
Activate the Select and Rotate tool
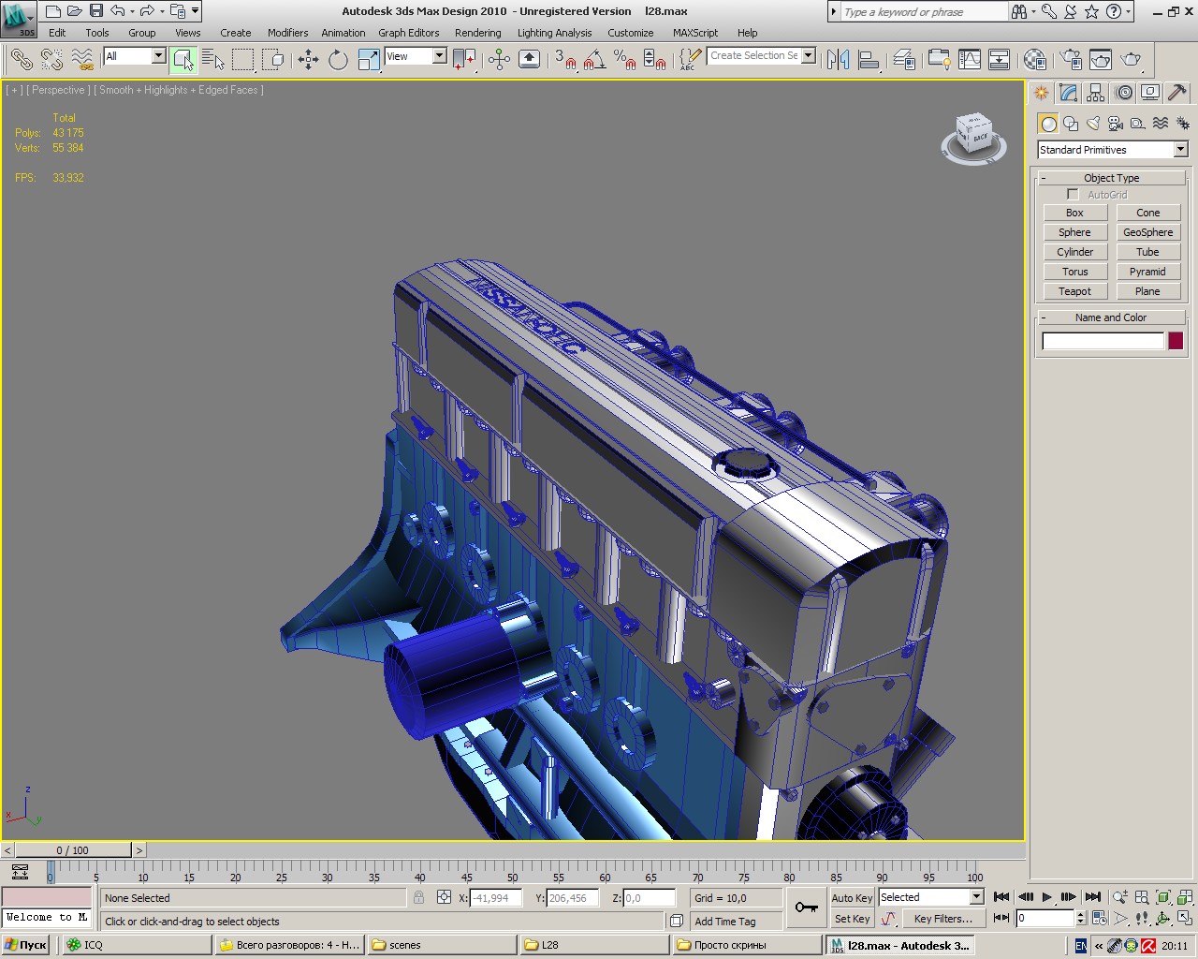click(338, 60)
